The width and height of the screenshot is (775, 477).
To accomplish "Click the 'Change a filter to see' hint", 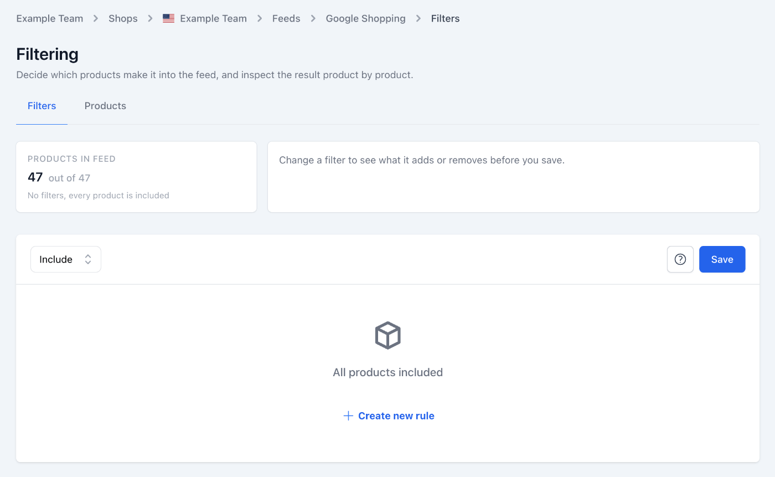I will pos(422,160).
